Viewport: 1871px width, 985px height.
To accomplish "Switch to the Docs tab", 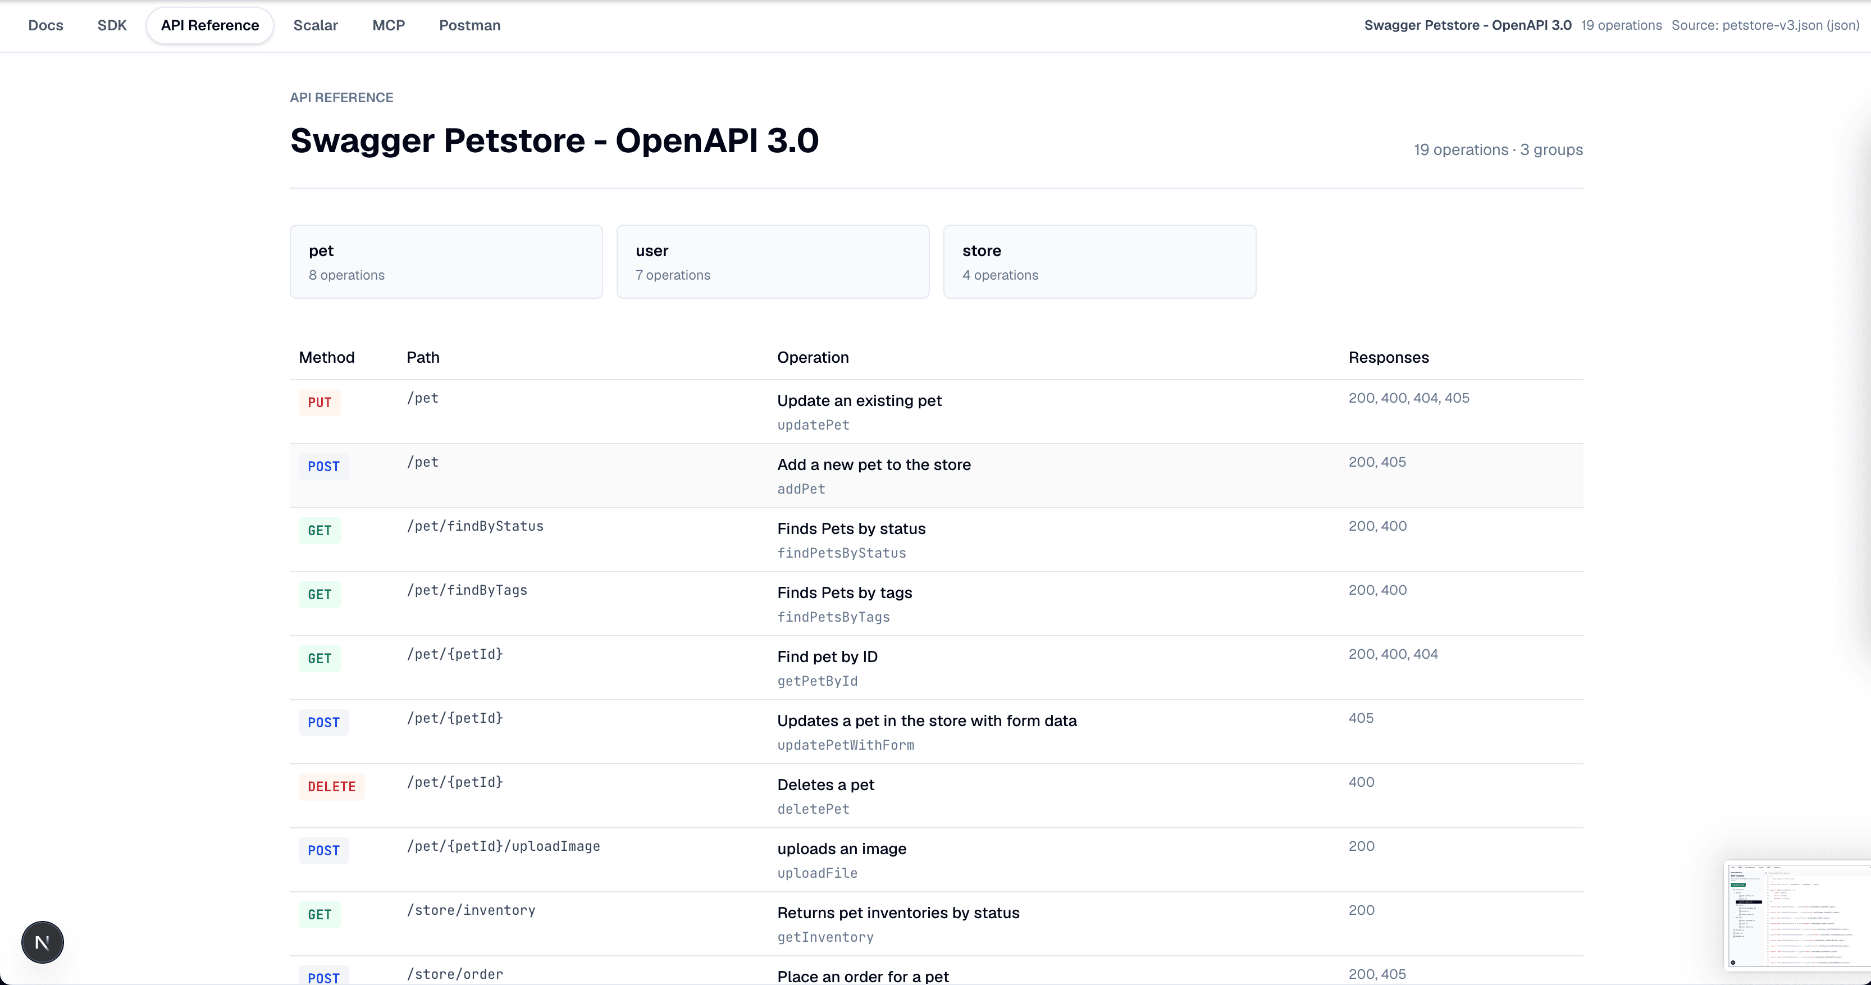I will pos(45,25).
